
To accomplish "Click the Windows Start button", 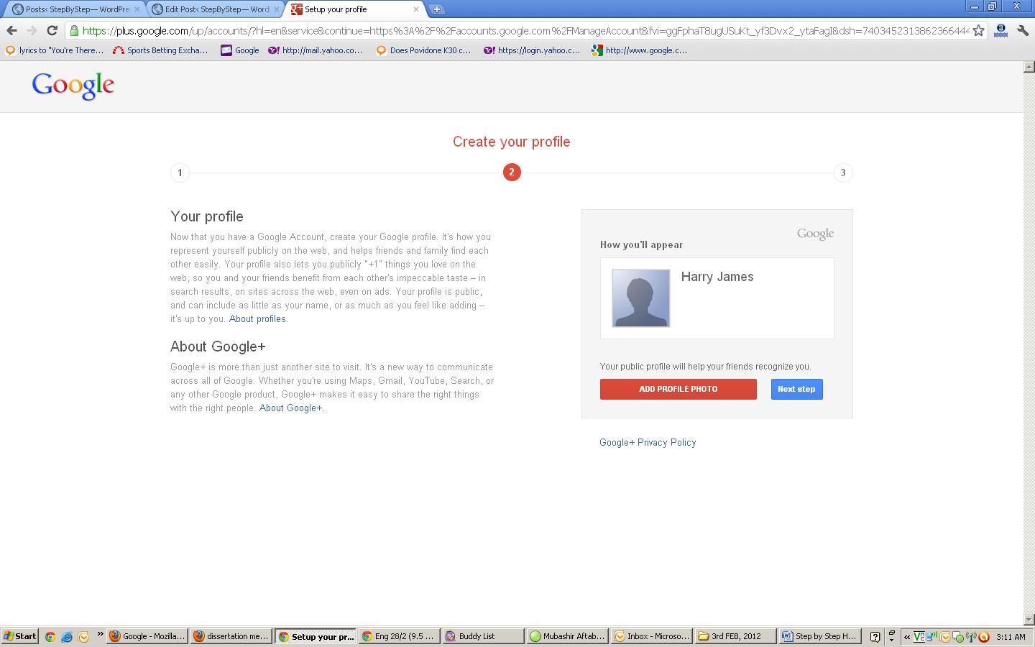I will (20, 636).
